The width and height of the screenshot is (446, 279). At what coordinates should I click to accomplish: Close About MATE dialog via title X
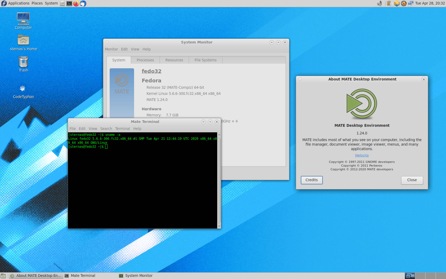[424, 79]
